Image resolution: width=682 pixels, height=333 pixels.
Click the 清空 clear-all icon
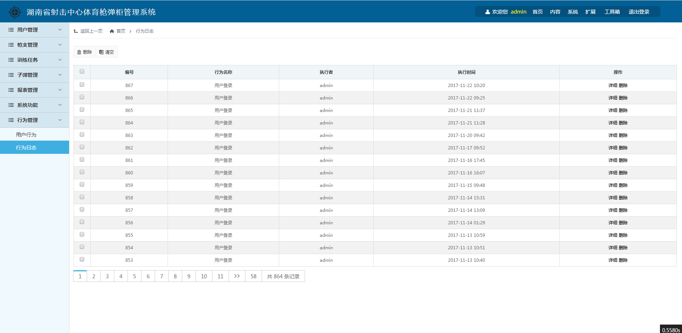pos(101,52)
